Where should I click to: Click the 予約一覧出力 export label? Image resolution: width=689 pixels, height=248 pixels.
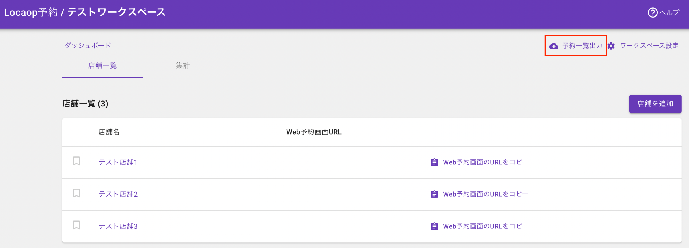point(582,46)
